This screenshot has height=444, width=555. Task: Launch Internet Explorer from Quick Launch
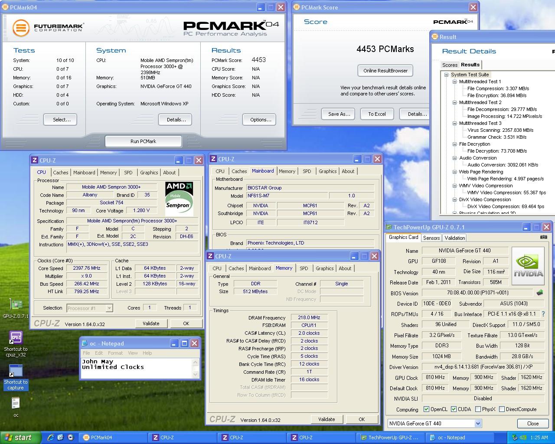tap(50, 437)
